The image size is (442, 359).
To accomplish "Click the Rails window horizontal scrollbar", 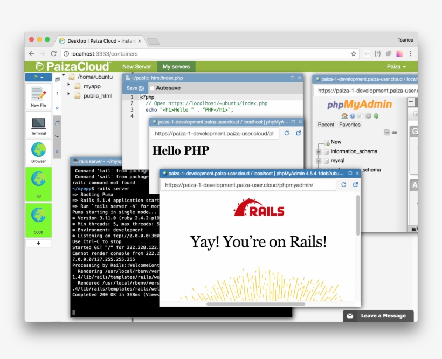I will click(255, 304).
